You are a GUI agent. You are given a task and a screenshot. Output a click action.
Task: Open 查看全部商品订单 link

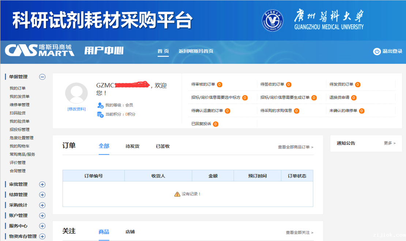[296, 147]
